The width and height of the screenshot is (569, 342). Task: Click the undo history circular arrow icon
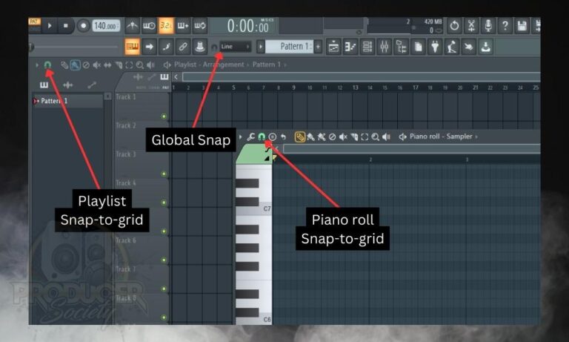[454, 26]
